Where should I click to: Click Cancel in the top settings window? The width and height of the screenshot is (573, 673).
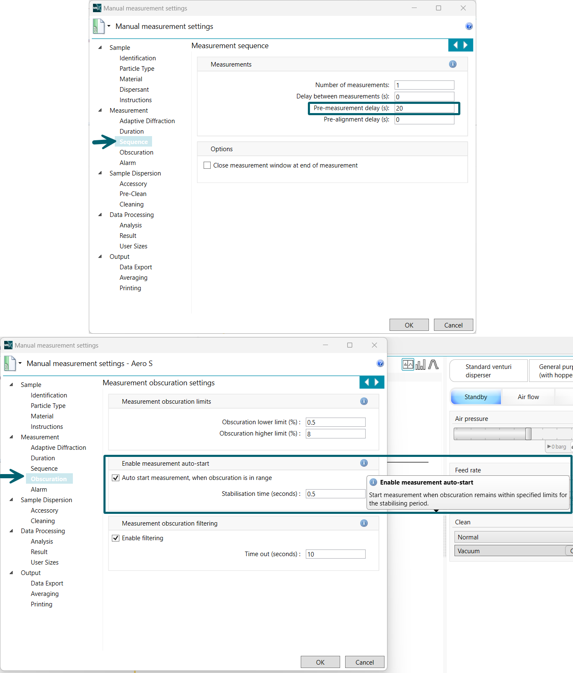tap(453, 325)
